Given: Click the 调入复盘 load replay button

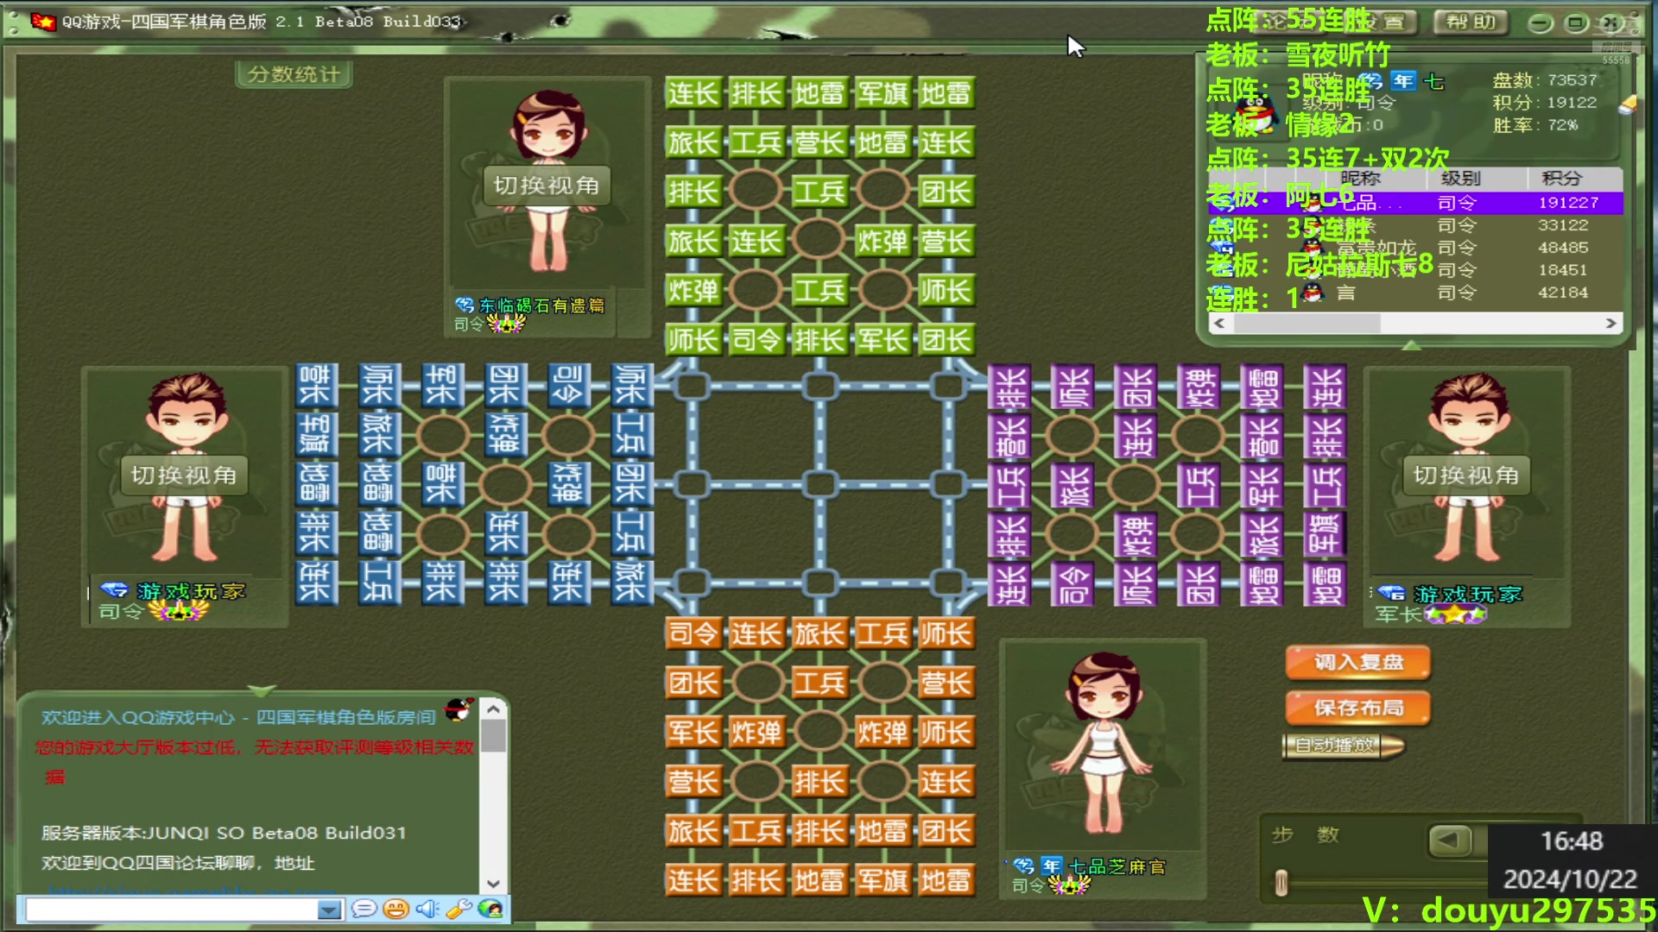Looking at the screenshot, I should (x=1358, y=663).
